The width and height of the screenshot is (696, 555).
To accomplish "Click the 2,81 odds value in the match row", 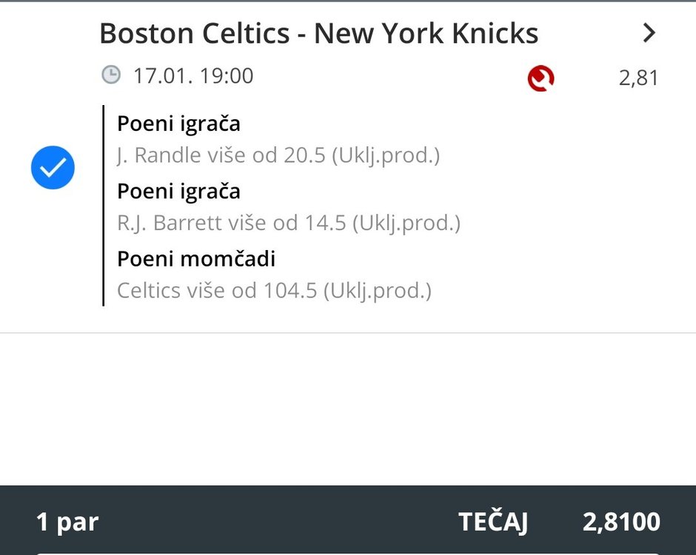I will (638, 78).
